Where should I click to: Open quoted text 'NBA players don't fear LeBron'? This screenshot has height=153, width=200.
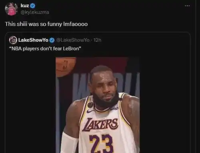(45, 48)
